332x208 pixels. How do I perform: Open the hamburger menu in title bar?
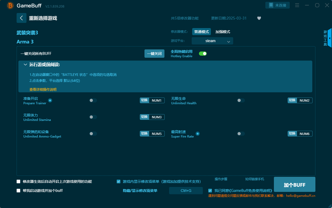(297, 5)
